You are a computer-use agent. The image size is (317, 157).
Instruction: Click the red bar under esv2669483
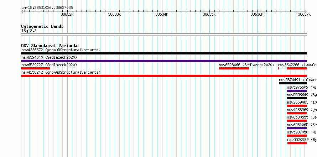pyautogui.click(x=297, y=106)
